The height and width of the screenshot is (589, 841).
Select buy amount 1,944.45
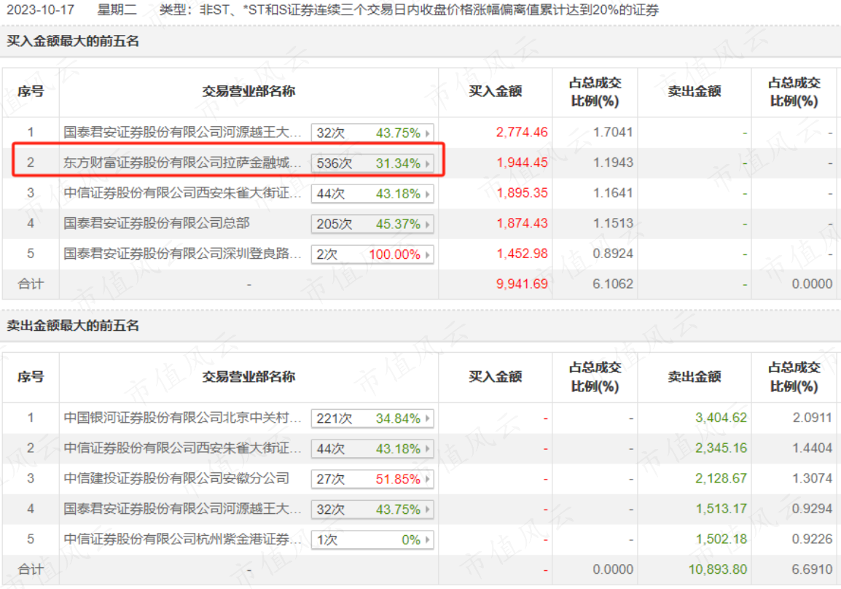point(522,163)
